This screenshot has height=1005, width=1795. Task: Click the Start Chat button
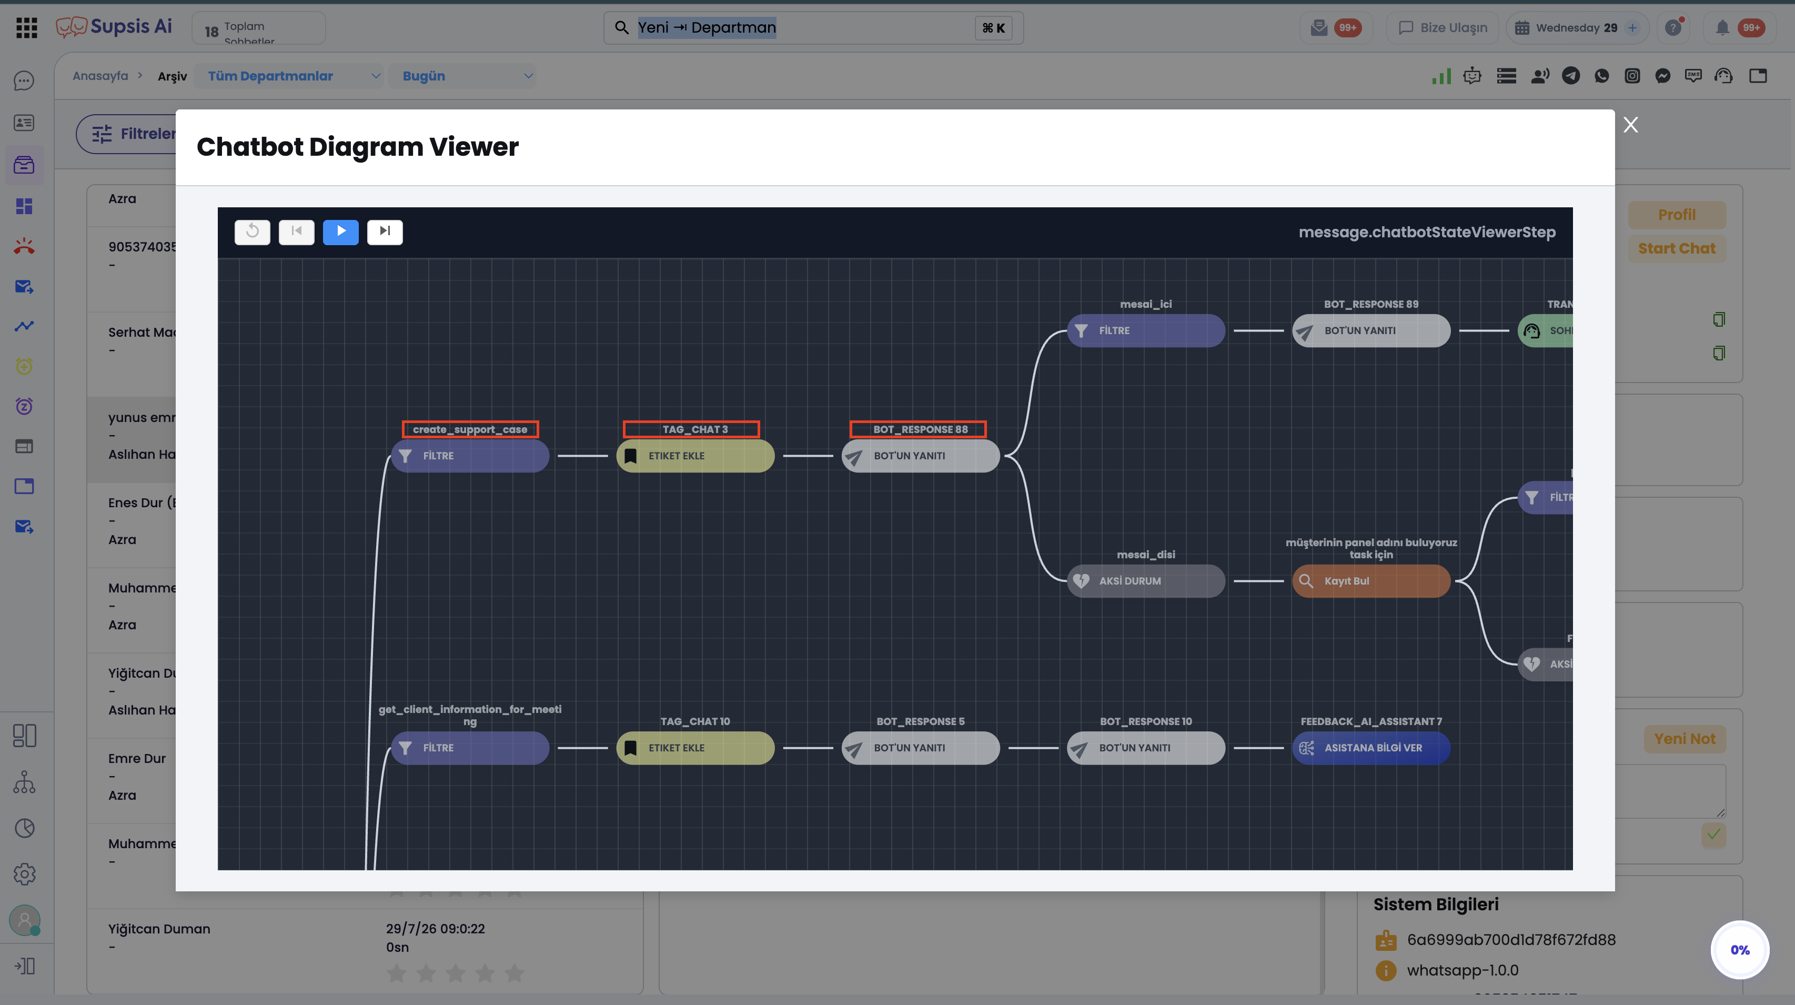(x=1677, y=249)
